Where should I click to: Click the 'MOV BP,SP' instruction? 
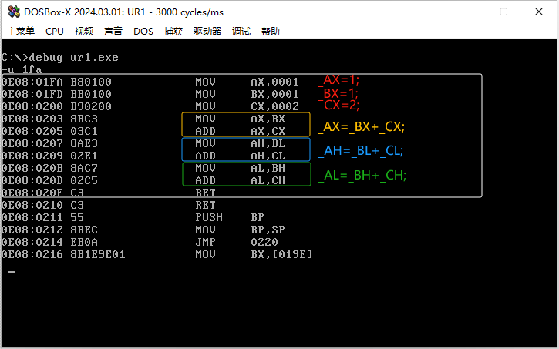point(240,230)
